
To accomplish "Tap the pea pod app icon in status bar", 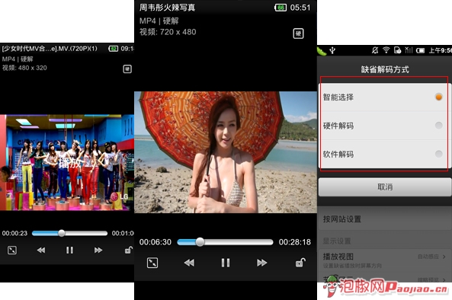I will pyautogui.click(x=322, y=51).
